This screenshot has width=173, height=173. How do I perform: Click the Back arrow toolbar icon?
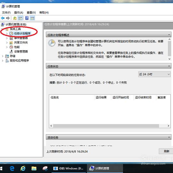[3, 18]
